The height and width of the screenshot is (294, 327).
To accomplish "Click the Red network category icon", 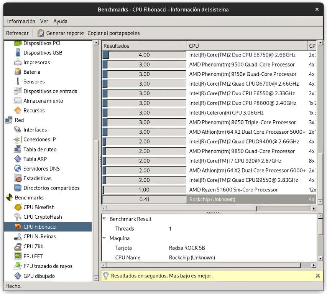I will 9,120.
